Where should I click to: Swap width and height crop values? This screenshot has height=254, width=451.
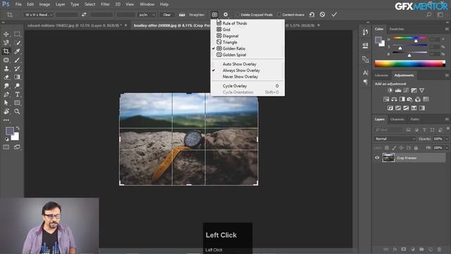point(84,14)
